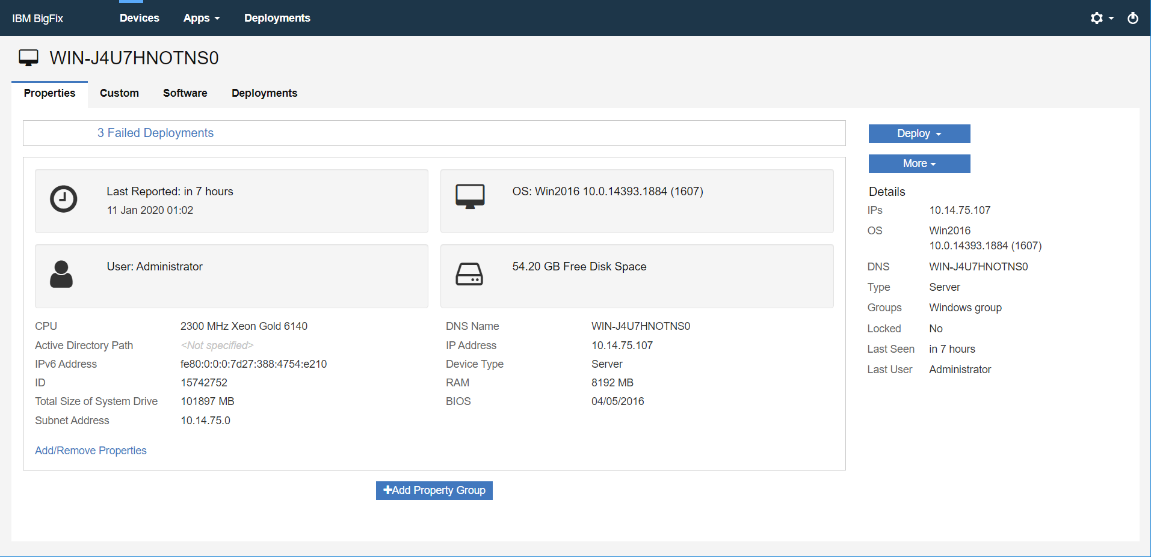Image resolution: width=1151 pixels, height=557 pixels.
Task: Expand the More dropdown button
Action: coord(919,163)
